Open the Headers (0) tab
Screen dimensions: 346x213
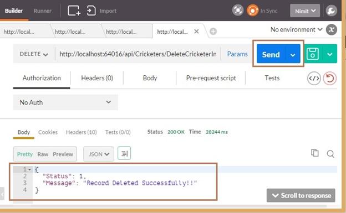[97, 78]
